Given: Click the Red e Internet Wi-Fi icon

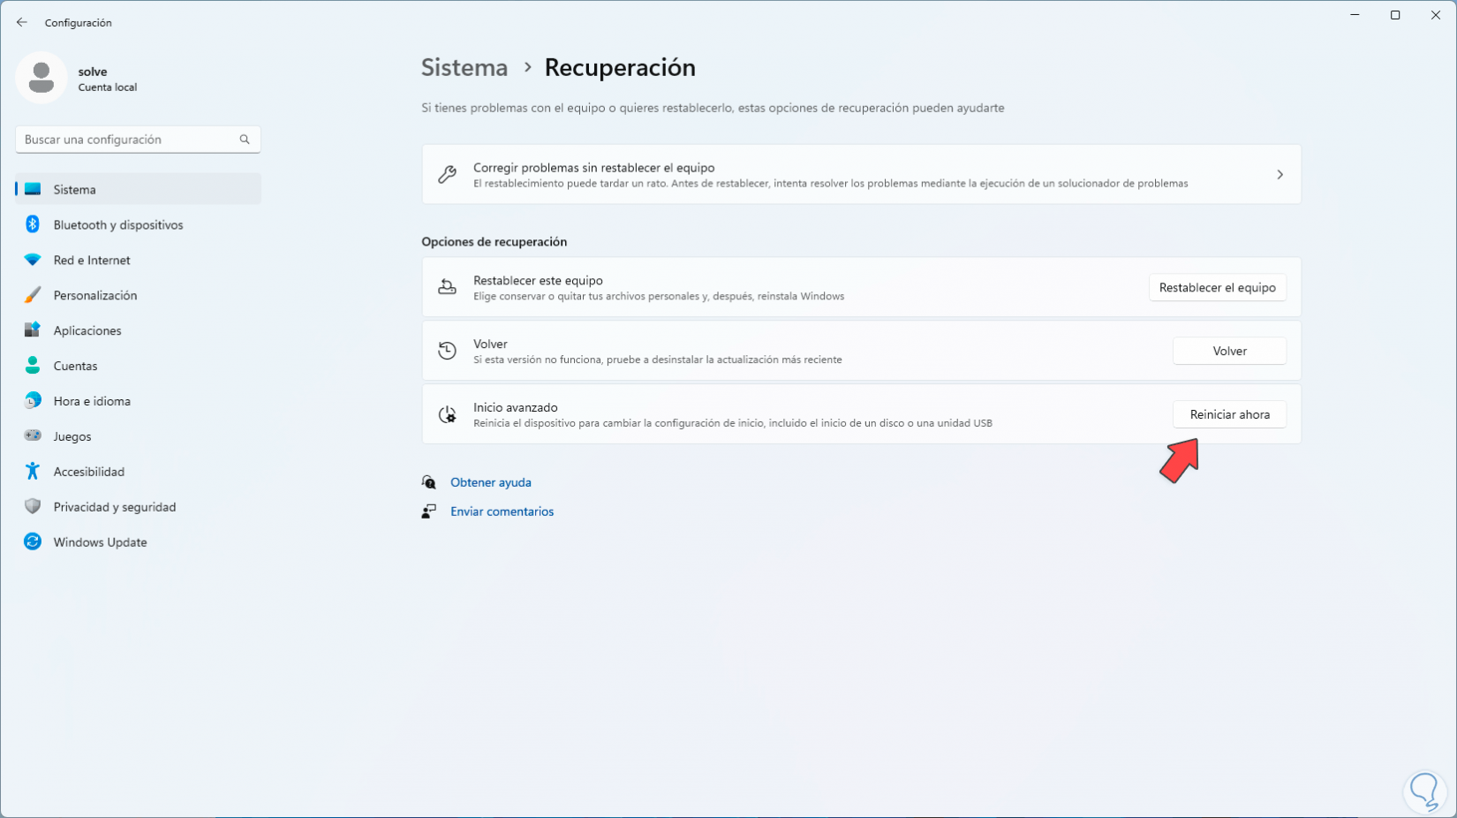Looking at the screenshot, I should pos(33,260).
